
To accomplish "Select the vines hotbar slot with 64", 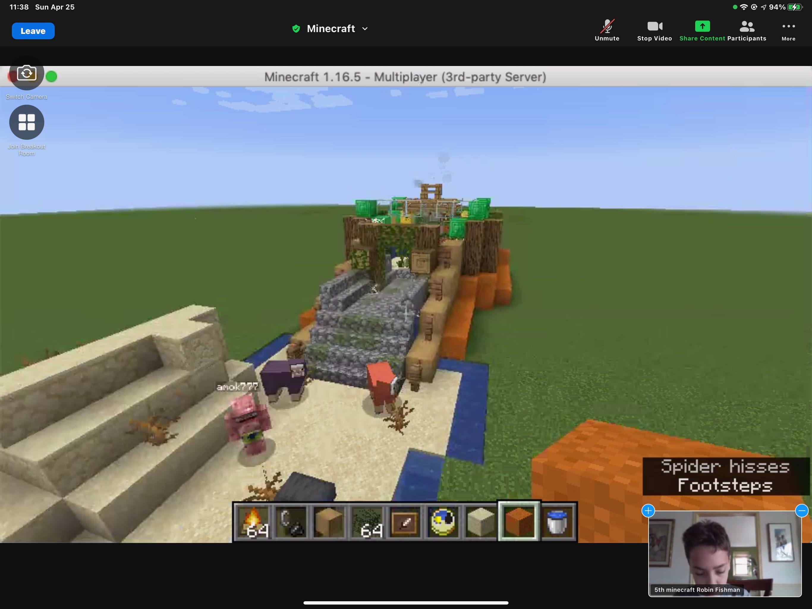I will coord(367,522).
